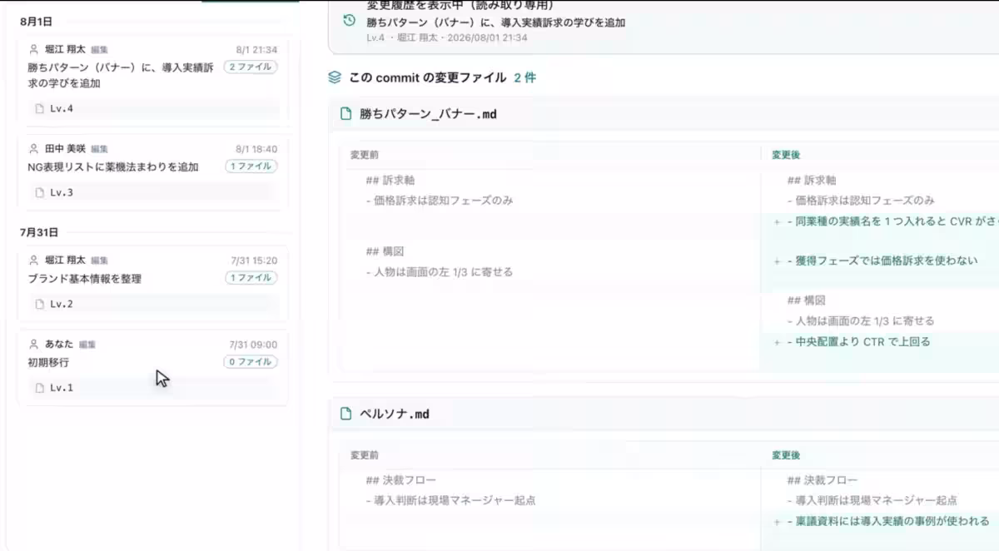This screenshot has width=999, height=551.
Task: Click the 変更前 column header in ペルソナ.md
Action: click(365, 455)
